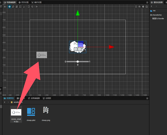Select the gray cocos logo sprite in scene

[42, 55]
